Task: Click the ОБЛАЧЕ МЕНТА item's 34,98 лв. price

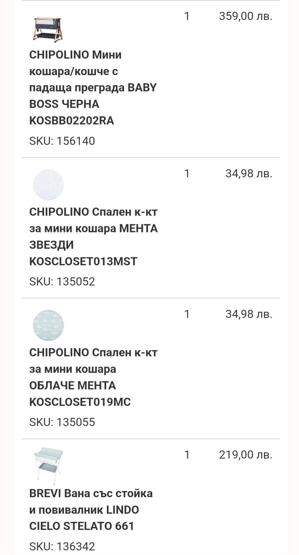Action: (249, 314)
